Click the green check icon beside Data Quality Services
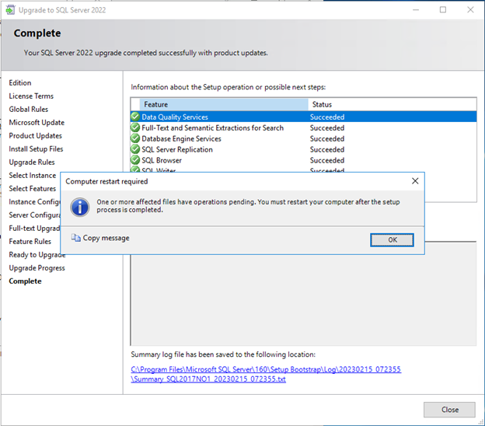The height and width of the screenshot is (426, 485). click(135, 117)
